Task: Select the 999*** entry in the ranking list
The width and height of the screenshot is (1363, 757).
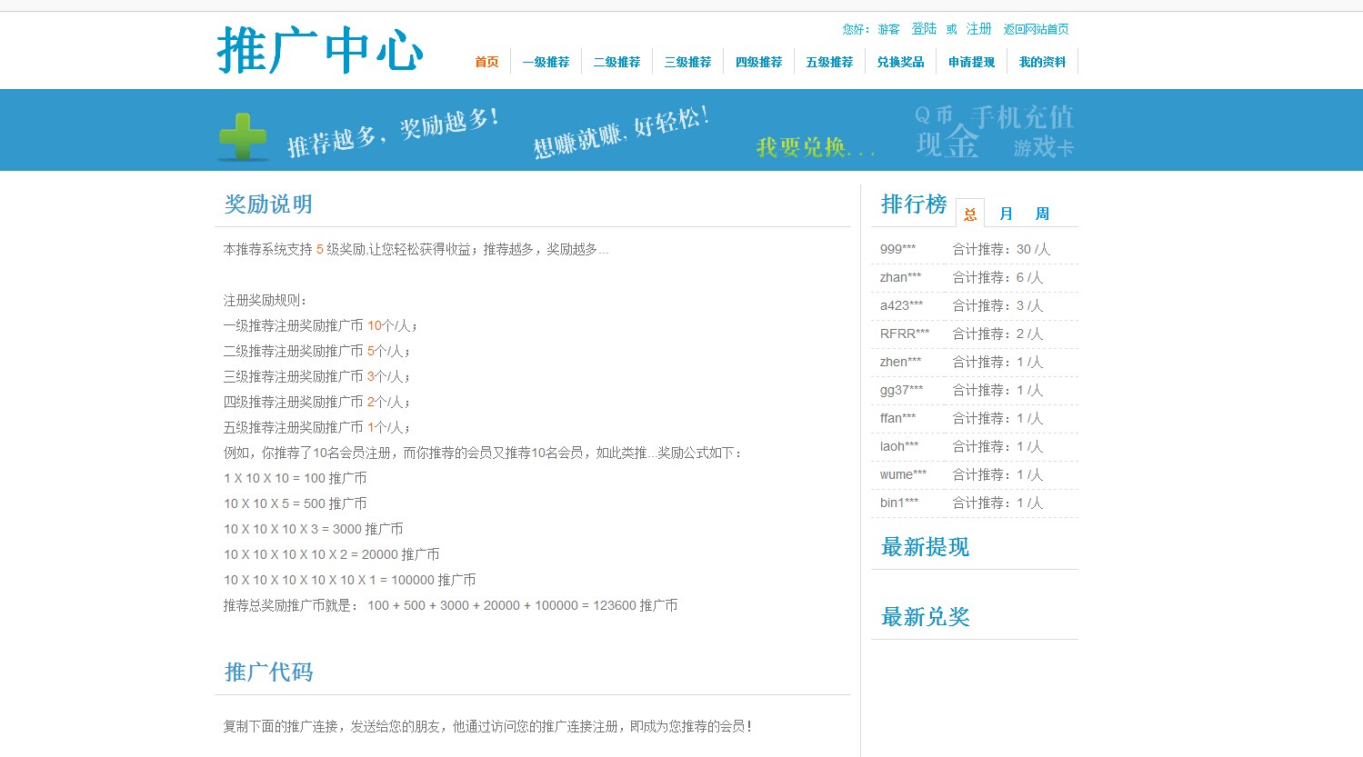Action: tap(896, 249)
